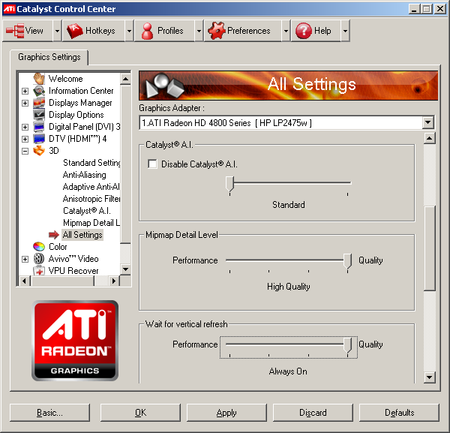Open the Graphics Adapter dropdown
This screenshot has width=450, height=433.
427,122
